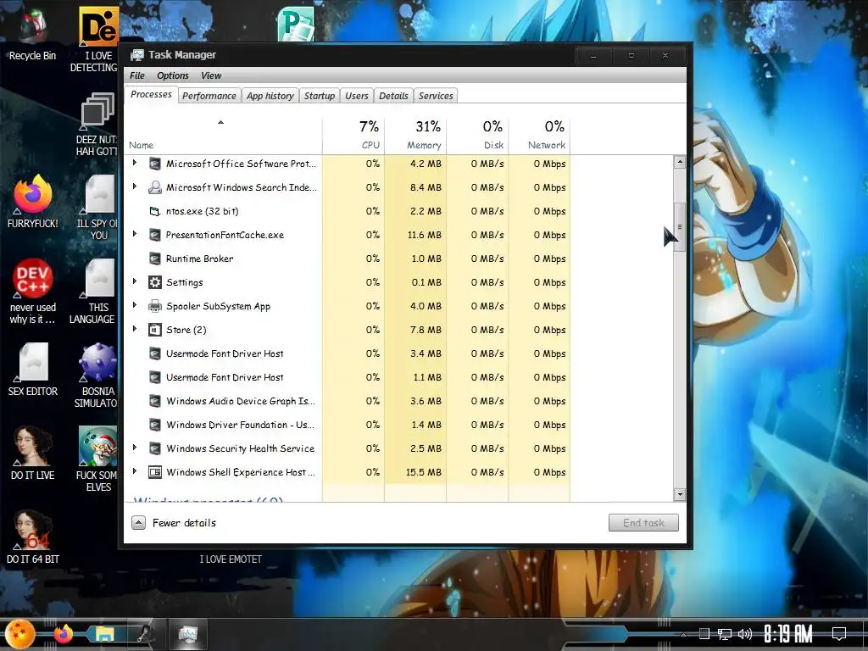Viewport: 868px width, 651px height.
Task: Click the I LOVE EMOTET desktop label
Action: (231, 559)
